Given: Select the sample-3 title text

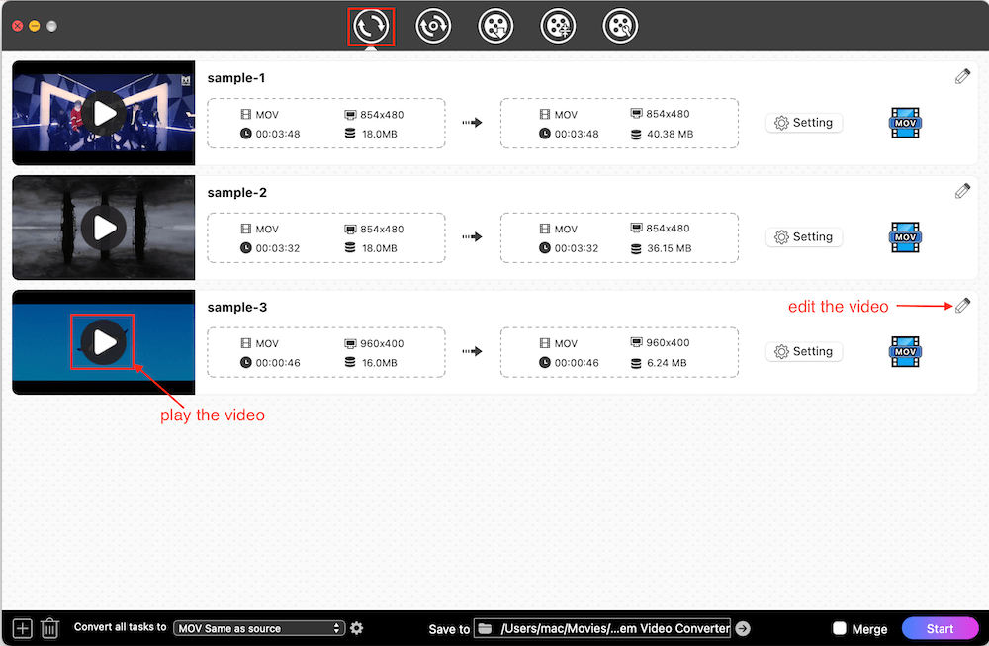Looking at the screenshot, I should (237, 308).
